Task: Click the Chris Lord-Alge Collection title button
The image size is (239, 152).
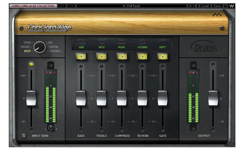Action: tap(33, 6)
